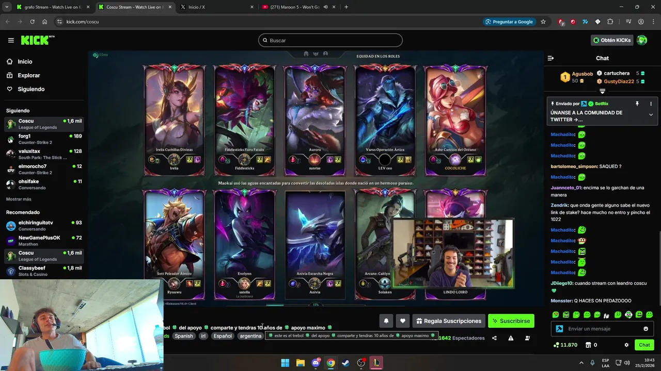The width and height of the screenshot is (661, 371).
Task: Report stream with warning triangle icon
Action: (511, 338)
